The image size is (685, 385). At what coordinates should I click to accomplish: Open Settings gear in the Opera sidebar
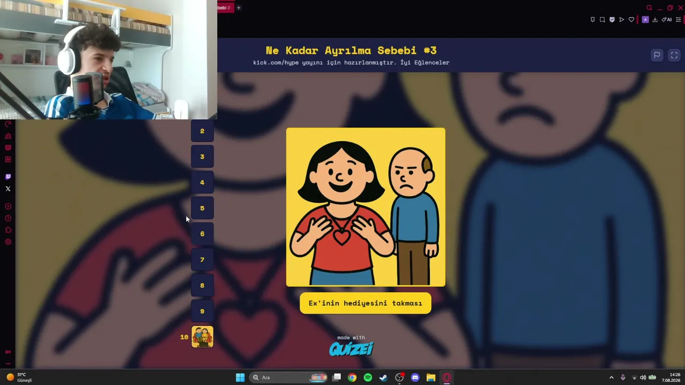tap(8, 242)
